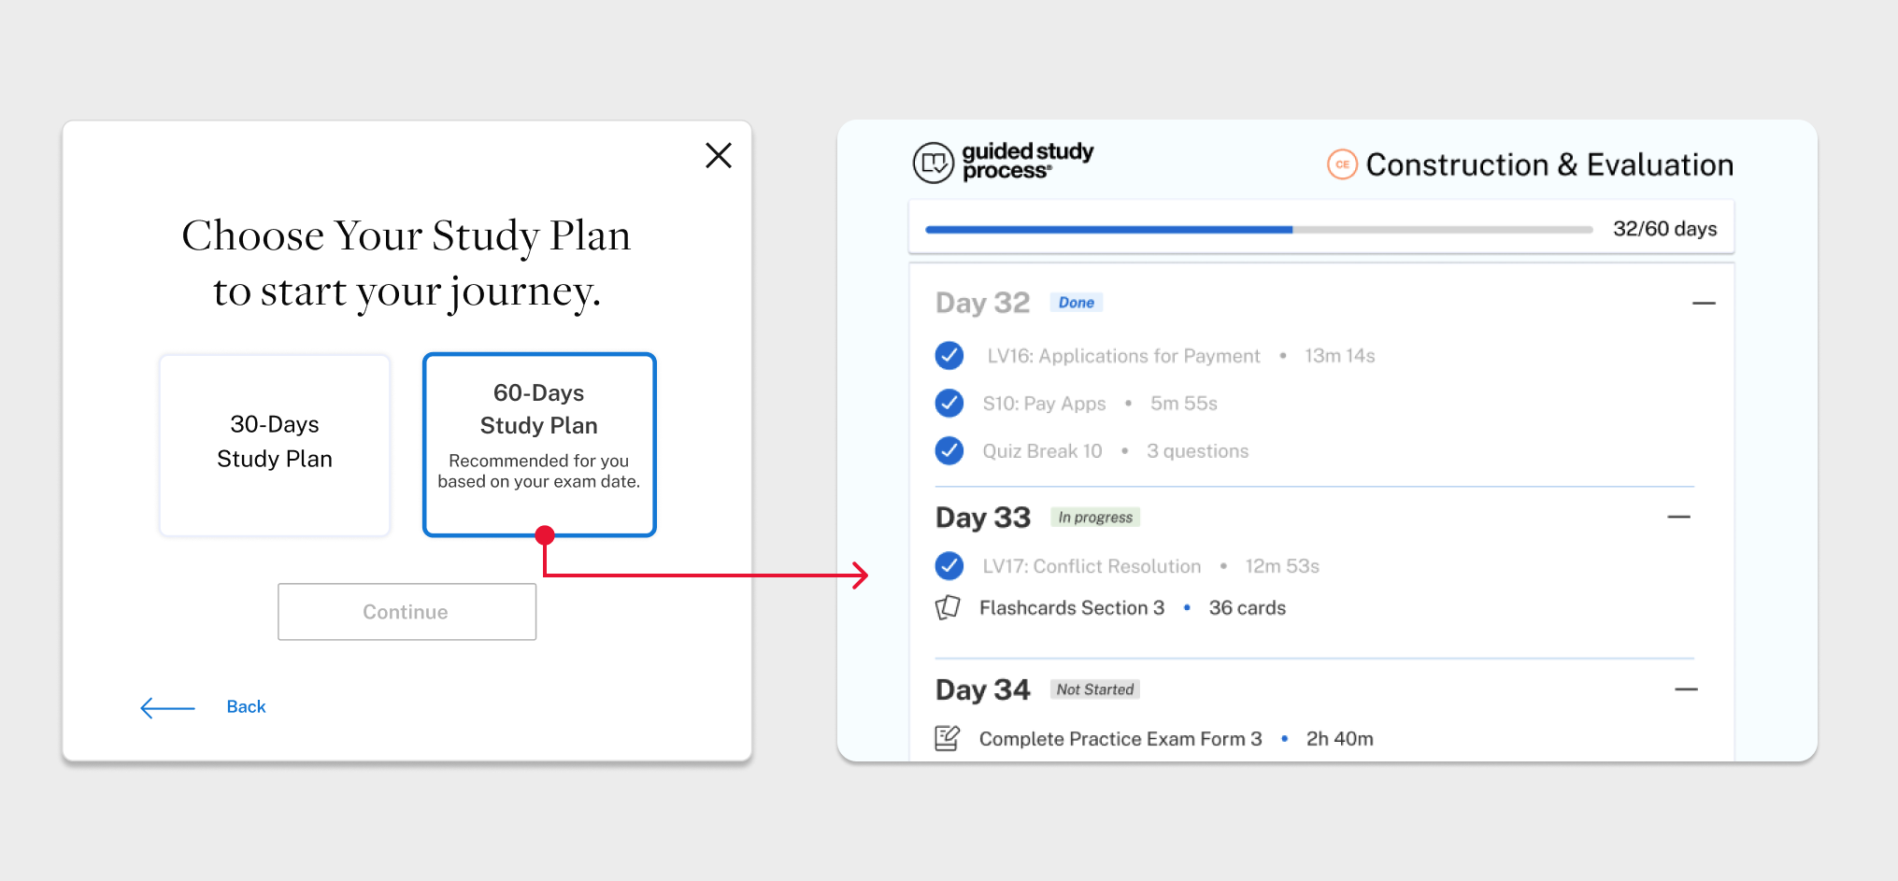
Task: Go back using the Back link
Action: coord(246,707)
